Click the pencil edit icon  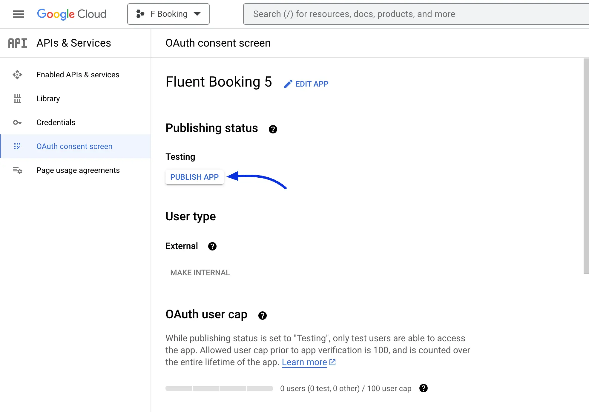288,84
